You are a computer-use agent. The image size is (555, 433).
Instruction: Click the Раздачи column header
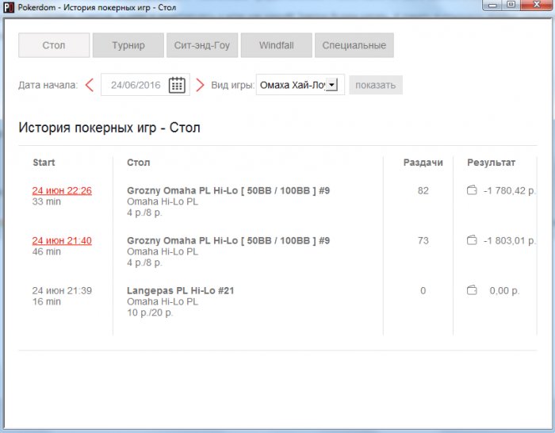coord(423,163)
